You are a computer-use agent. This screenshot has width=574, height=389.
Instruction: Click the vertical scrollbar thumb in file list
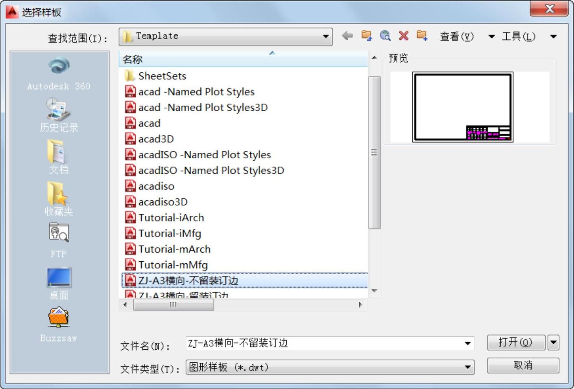click(x=374, y=152)
